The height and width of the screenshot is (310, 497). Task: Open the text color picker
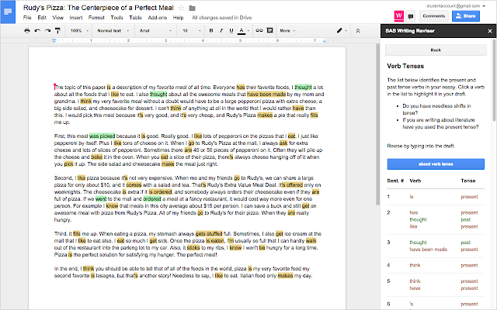(243, 31)
